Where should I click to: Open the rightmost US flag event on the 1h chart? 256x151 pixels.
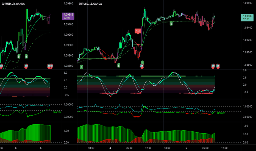(51, 66)
